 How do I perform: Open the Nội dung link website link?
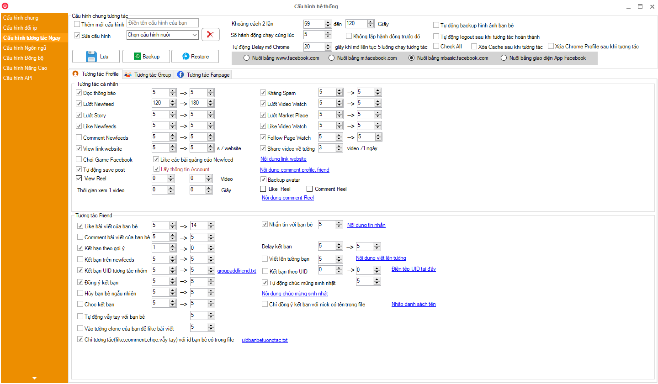[283, 159]
